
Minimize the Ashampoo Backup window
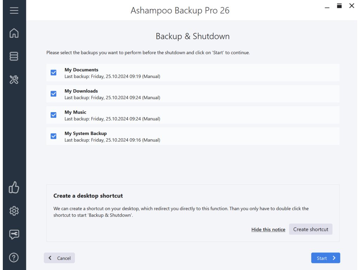pos(327,6)
